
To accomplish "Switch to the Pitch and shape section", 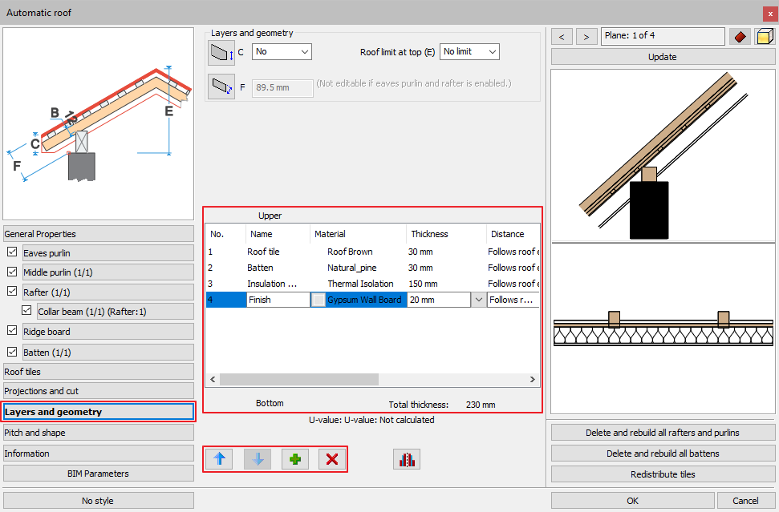I will pos(99,433).
